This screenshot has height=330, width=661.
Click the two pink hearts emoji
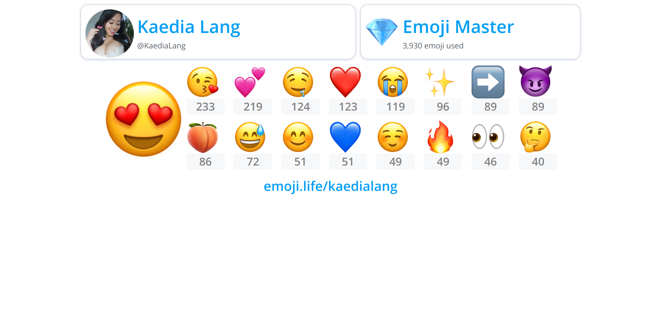click(x=250, y=82)
